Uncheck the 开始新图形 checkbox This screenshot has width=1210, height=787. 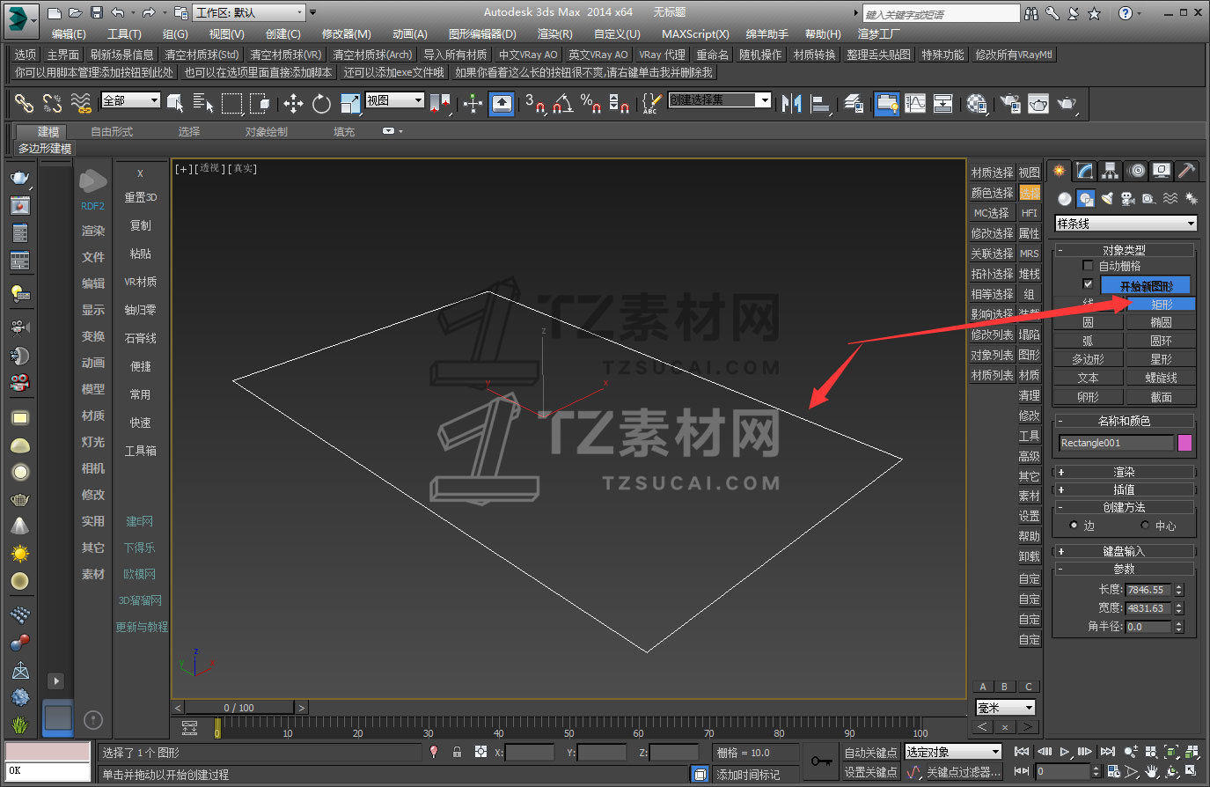point(1089,284)
